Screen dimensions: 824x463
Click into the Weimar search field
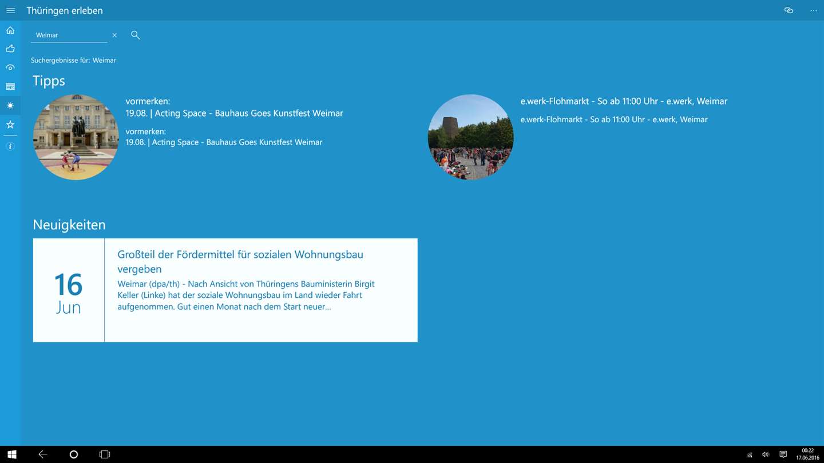(x=69, y=35)
